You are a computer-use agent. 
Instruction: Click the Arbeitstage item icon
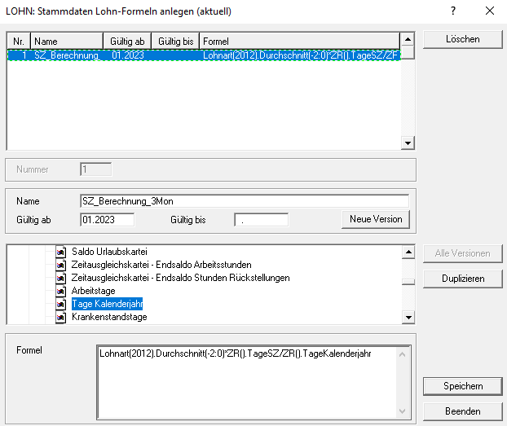(60, 291)
